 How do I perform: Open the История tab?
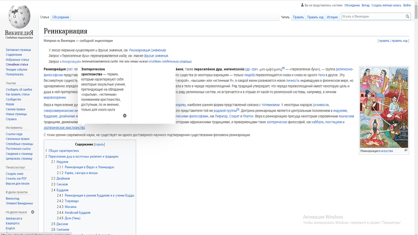332,17
